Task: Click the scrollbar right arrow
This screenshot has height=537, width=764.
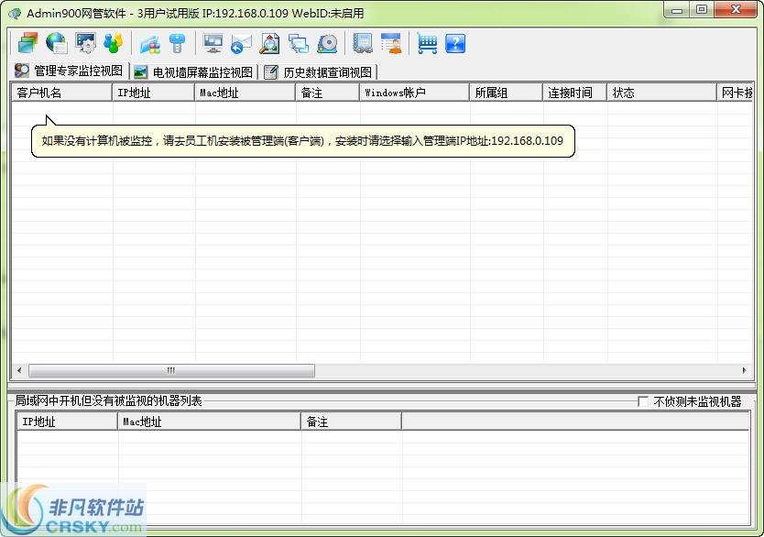Action: point(744,370)
